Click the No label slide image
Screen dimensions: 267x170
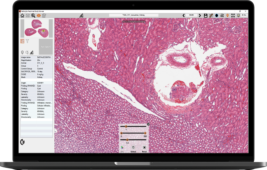click(46, 47)
